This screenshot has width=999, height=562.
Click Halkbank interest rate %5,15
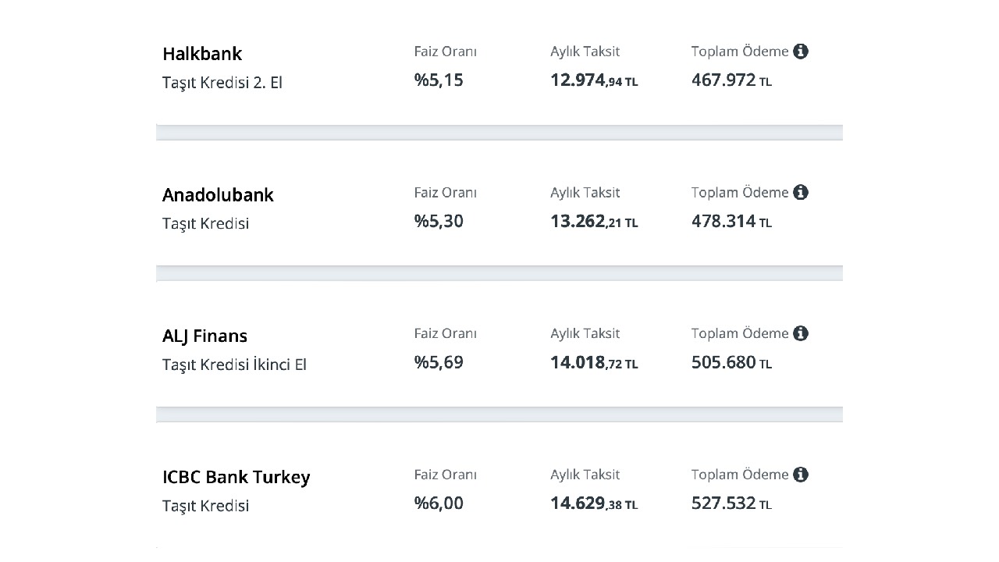(x=439, y=80)
